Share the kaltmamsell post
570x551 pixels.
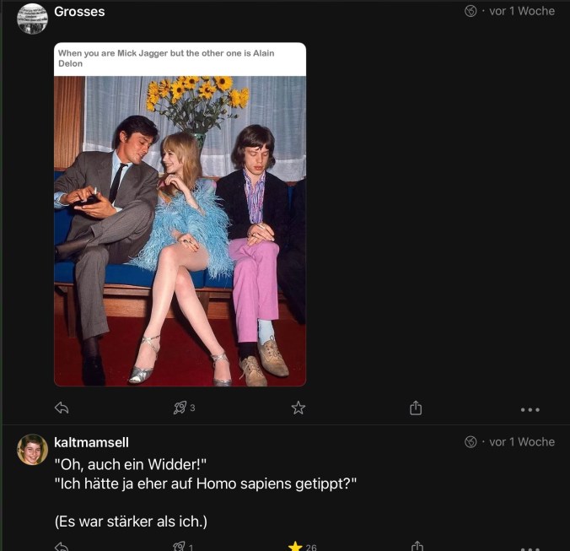[x=416, y=547]
